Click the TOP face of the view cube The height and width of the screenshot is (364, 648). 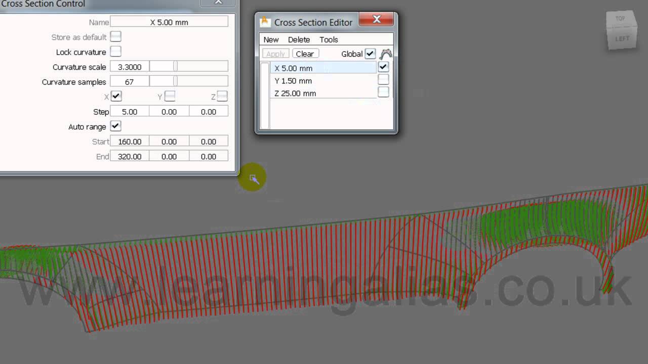(620, 19)
